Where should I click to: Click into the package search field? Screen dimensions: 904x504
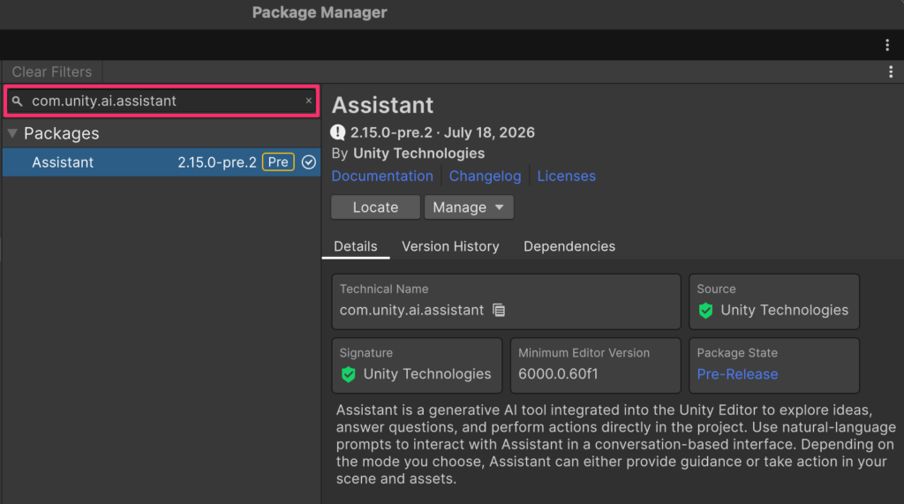[x=162, y=101]
